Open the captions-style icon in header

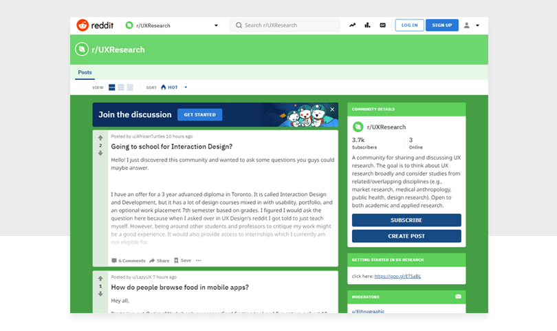pyautogui.click(x=382, y=25)
